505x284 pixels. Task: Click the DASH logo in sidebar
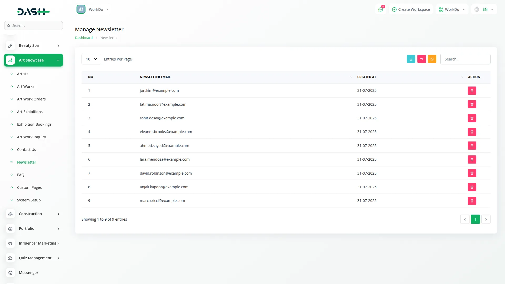(33, 12)
